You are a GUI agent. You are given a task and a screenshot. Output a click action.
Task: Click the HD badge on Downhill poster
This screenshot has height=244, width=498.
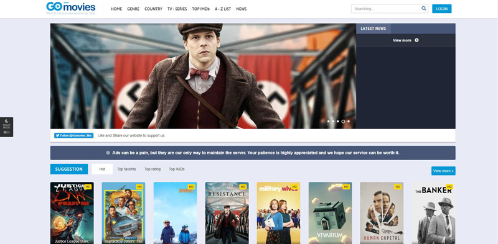191,187
